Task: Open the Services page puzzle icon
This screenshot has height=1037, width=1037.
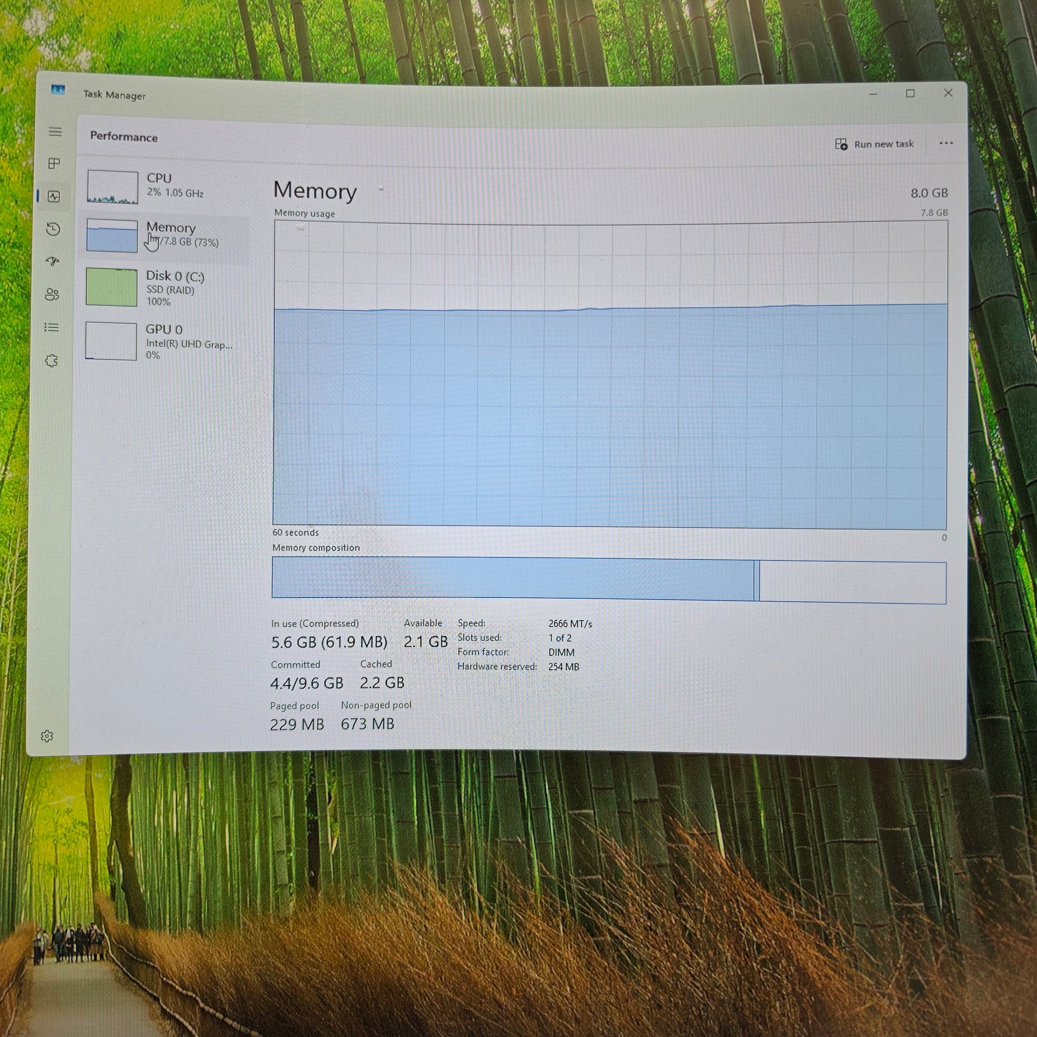Action: point(52,361)
